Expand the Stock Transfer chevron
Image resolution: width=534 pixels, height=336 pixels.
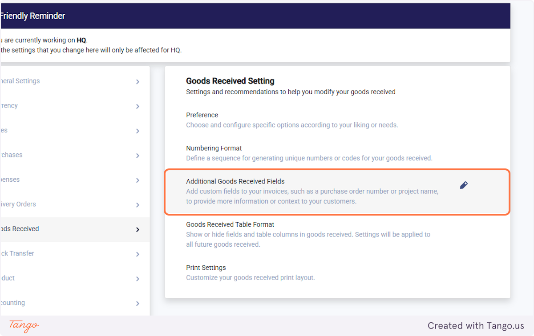click(138, 254)
